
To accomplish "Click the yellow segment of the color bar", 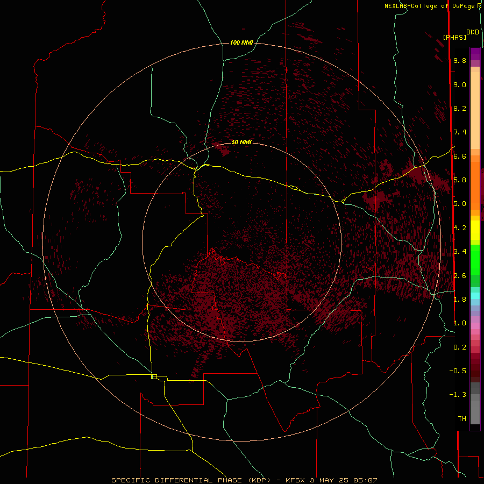I will (475, 230).
